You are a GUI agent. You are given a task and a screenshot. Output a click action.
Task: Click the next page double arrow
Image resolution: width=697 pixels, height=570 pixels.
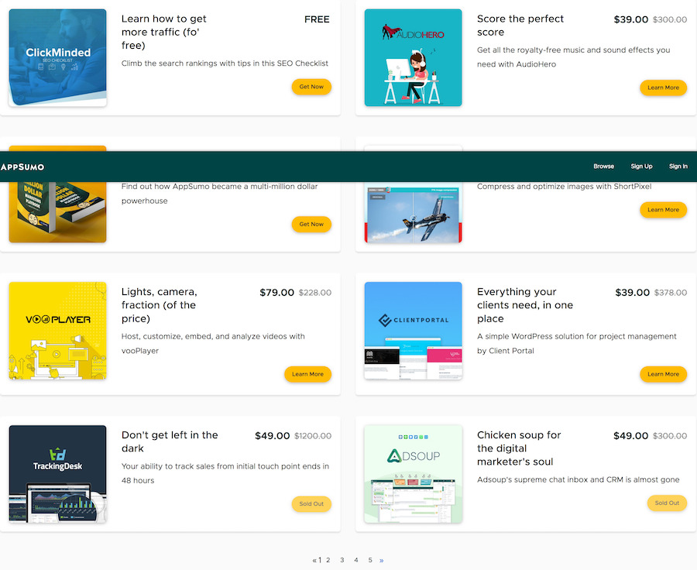tap(381, 560)
